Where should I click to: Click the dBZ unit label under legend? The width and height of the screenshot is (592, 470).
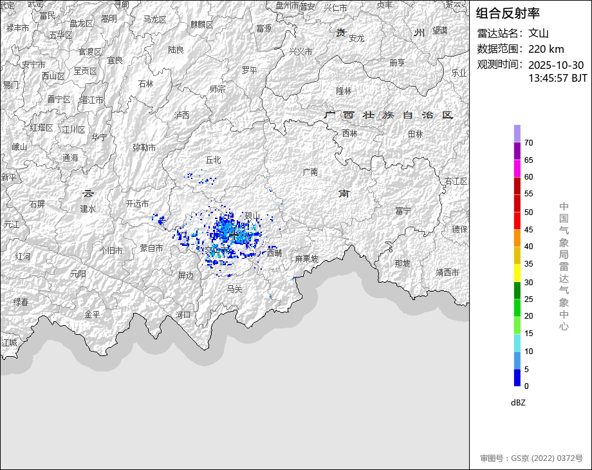[x=518, y=403]
